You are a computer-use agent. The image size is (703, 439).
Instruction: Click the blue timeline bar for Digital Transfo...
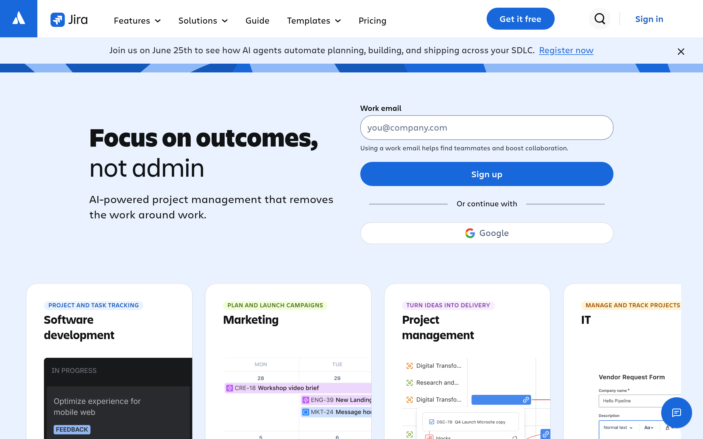click(501, 400)
